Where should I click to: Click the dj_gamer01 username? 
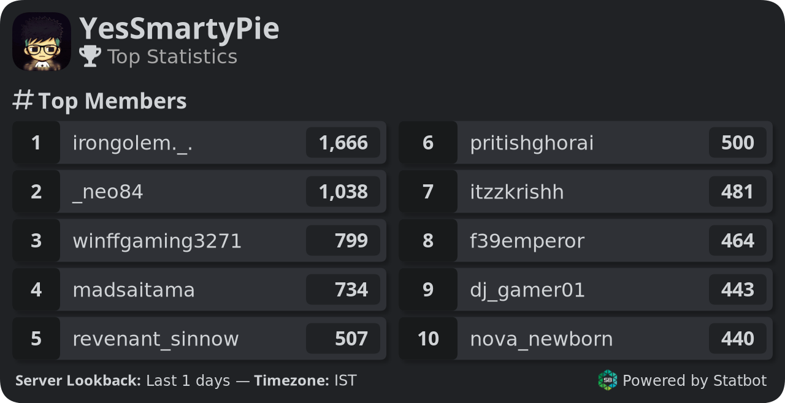(527, 290)
